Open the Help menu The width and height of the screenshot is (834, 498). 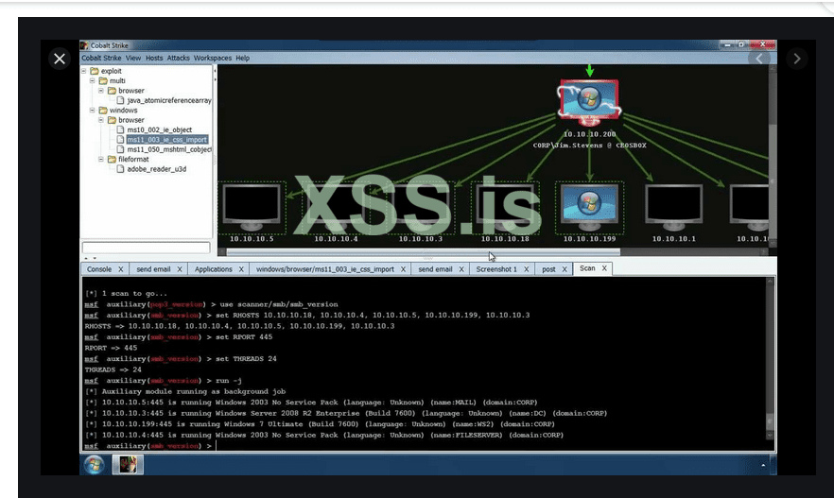click(242, 58)
